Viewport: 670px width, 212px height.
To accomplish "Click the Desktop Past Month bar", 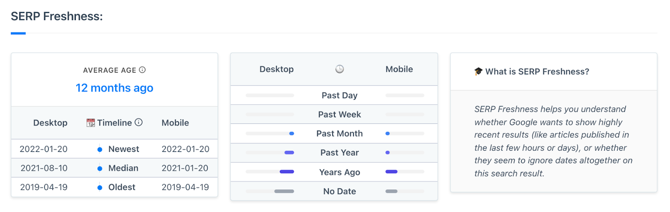I will click(x=270, y=134).
